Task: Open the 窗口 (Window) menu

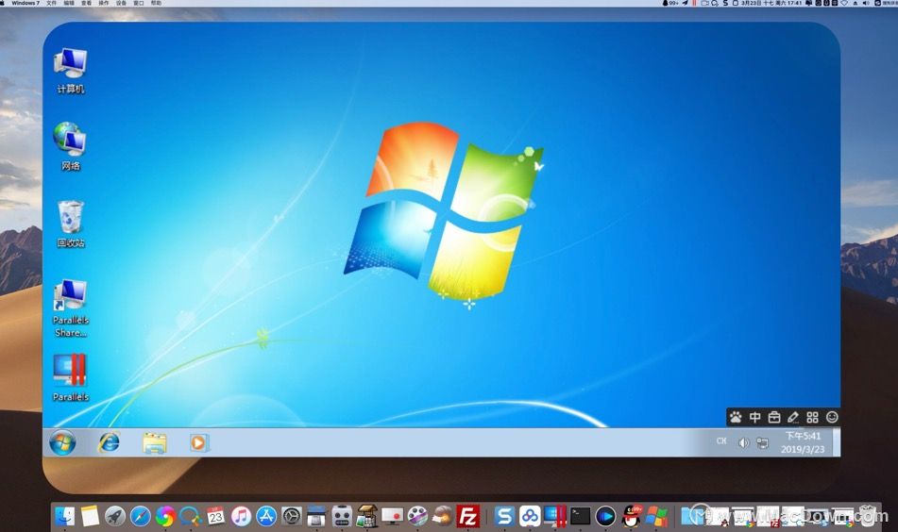Action: click(139, 3)
